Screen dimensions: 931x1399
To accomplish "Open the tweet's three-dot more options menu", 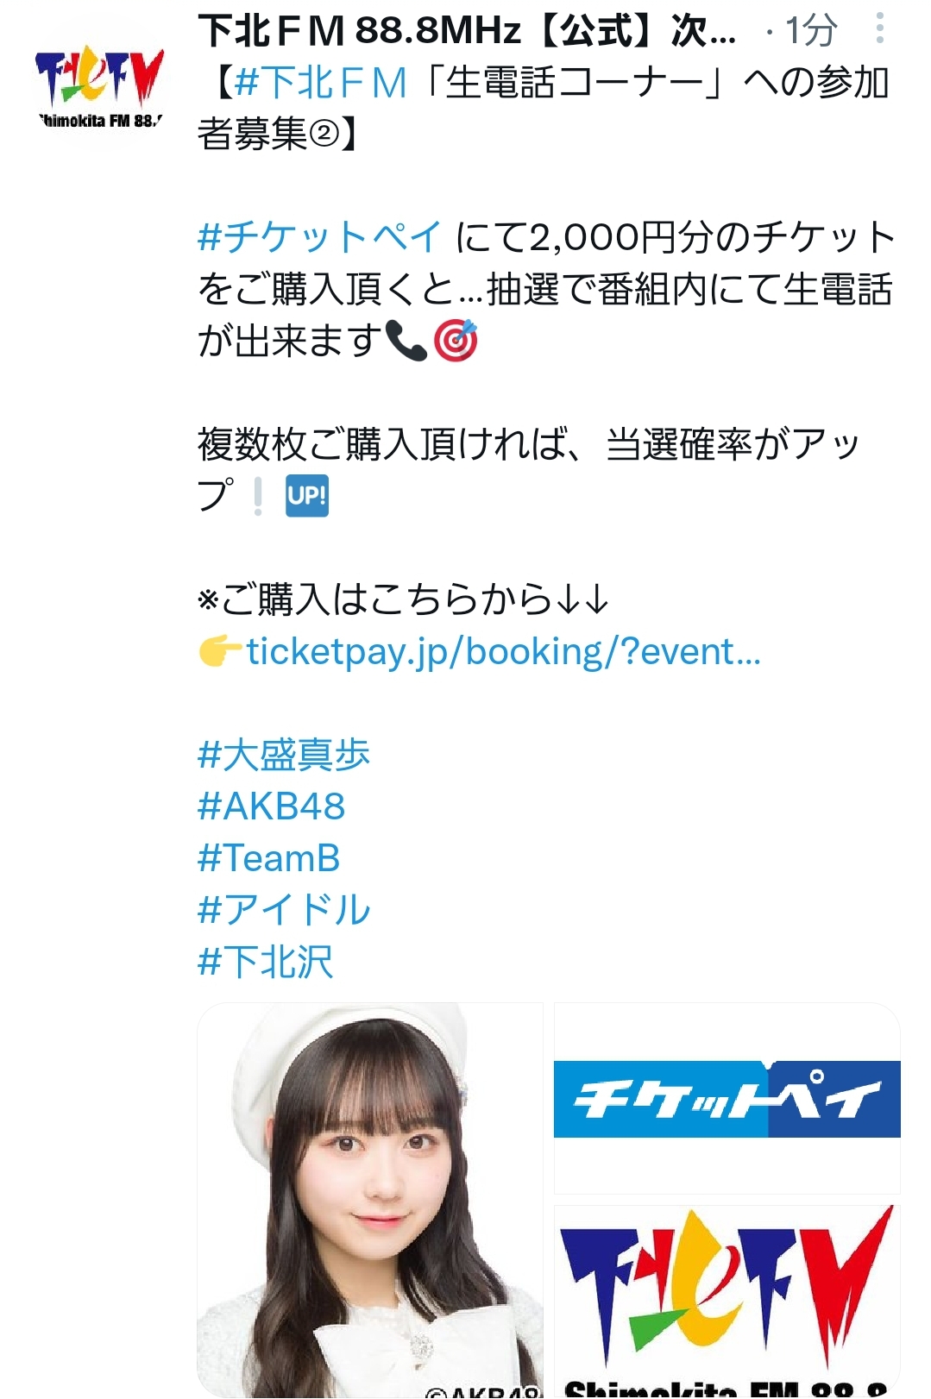I will [879, 28].
